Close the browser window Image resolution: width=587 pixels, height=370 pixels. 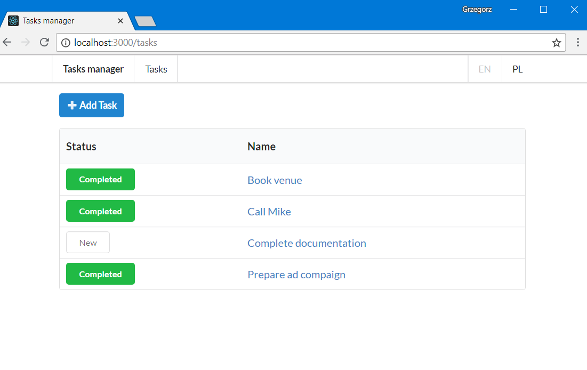pyautogui.click(x=574, y=10)
